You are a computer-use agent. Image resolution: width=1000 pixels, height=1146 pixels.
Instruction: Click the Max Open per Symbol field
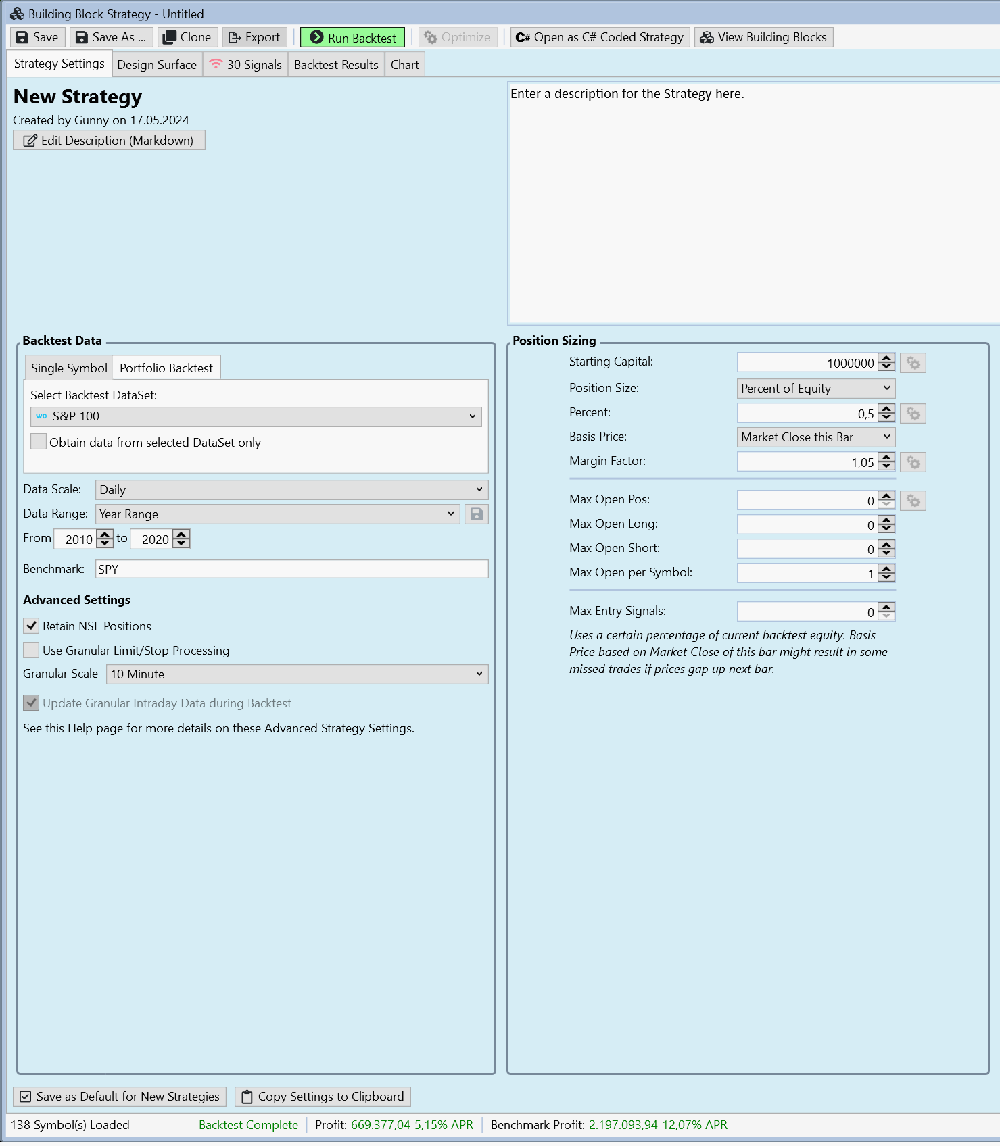click(x=807, y=573)
